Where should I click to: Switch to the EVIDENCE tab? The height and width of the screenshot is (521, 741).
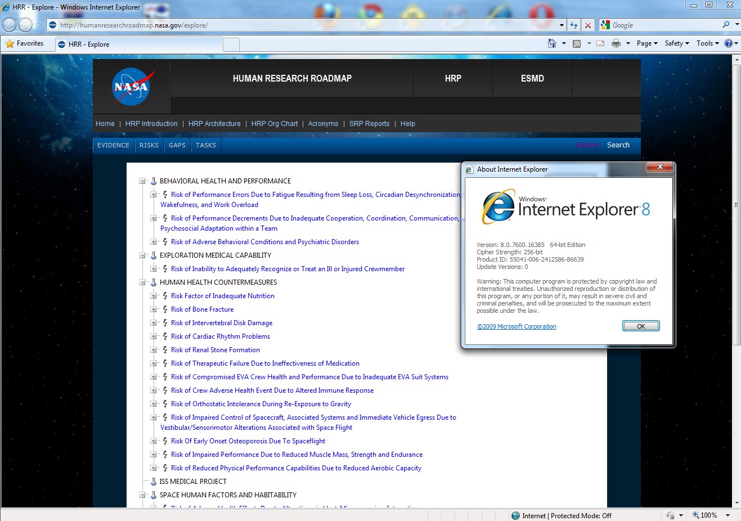[113, 145]
